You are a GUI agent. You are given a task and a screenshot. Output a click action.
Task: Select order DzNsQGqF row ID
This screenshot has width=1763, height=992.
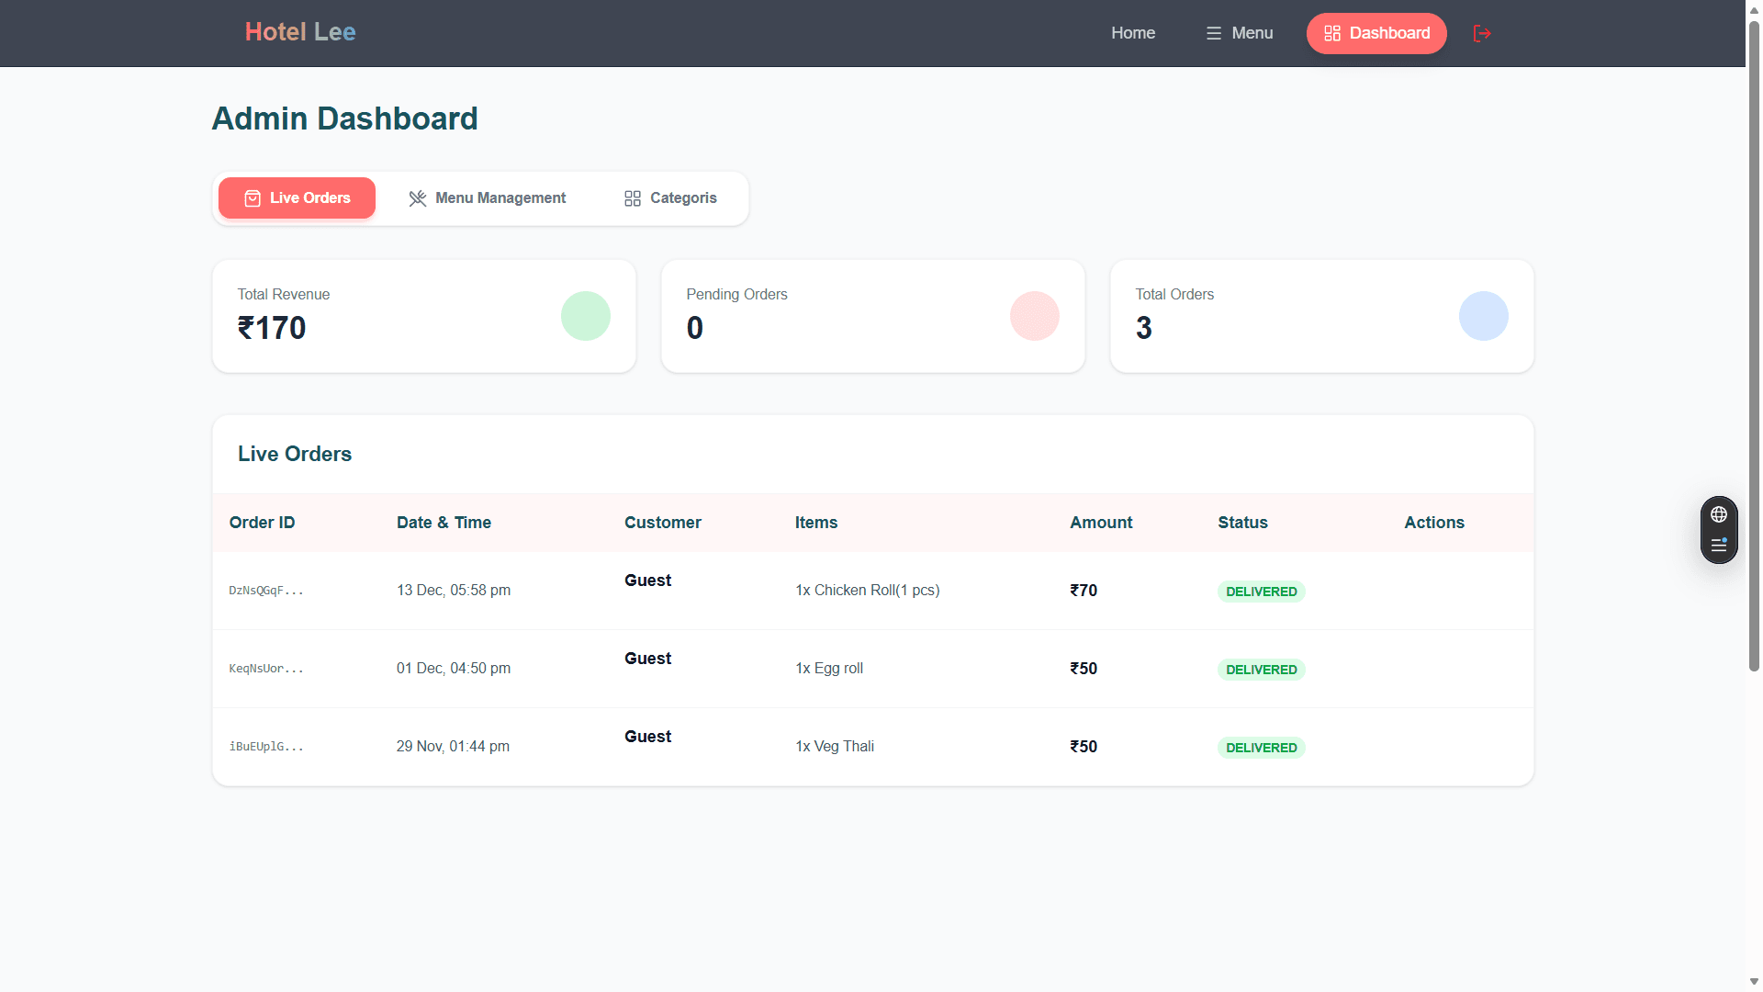[x=266, y=591]
